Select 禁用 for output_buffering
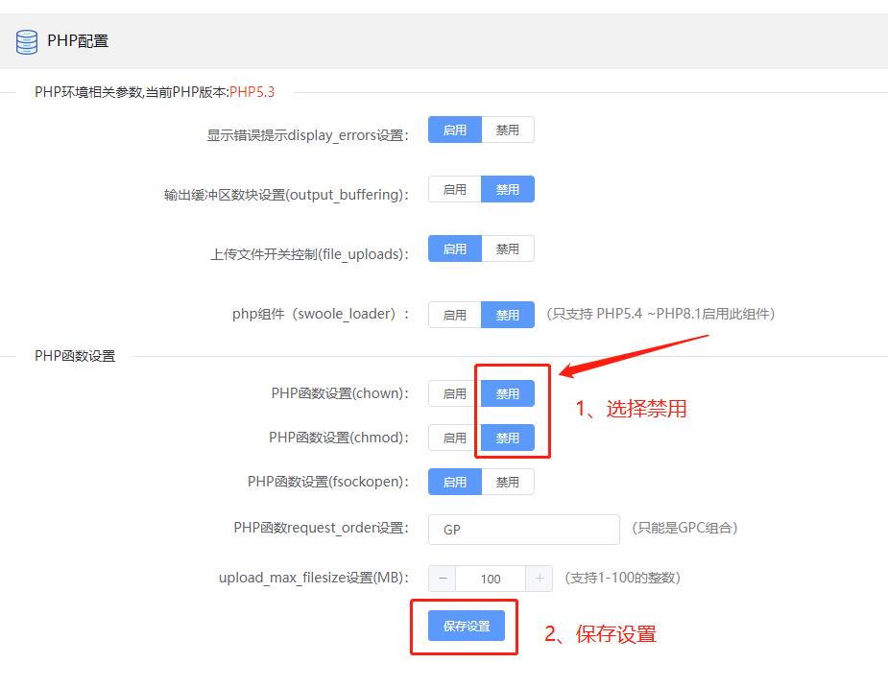 click(x=508, y=190)
